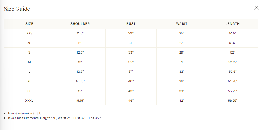Click the Size Guide heading
The width and height of the screenshot is (261, 130).
[17, 9]
